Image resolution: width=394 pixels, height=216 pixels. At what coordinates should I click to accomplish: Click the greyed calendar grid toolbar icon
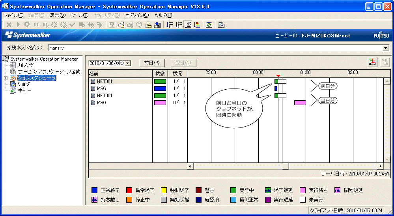coord(112,25)
